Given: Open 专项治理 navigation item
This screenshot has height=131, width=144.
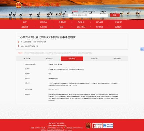Looking at the screenshot, I should coord(118,22).
